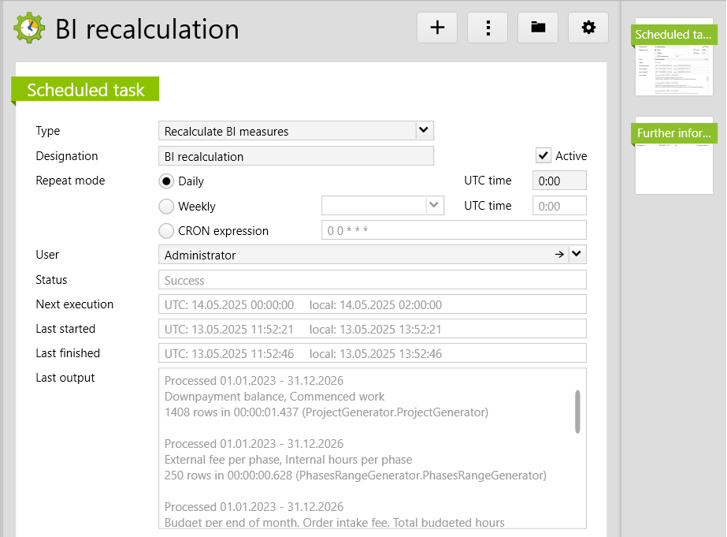Select the Daily repeat mode
This screenshot has height=537, width=727.
click(x=167, y=181)
